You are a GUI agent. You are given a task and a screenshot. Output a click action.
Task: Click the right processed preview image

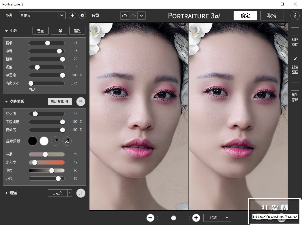point(238,116)
